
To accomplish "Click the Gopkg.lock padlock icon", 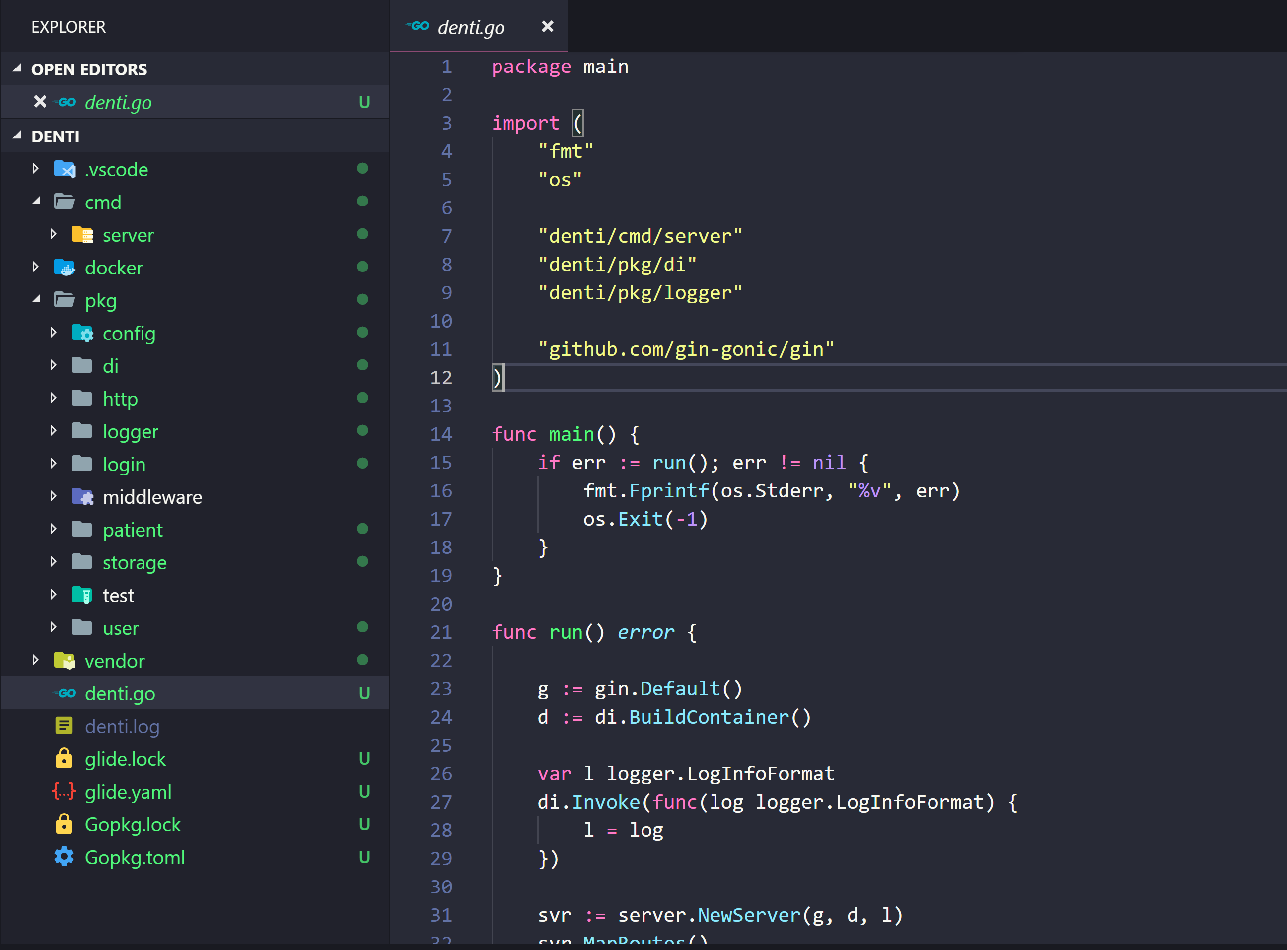I will point(64,824).
